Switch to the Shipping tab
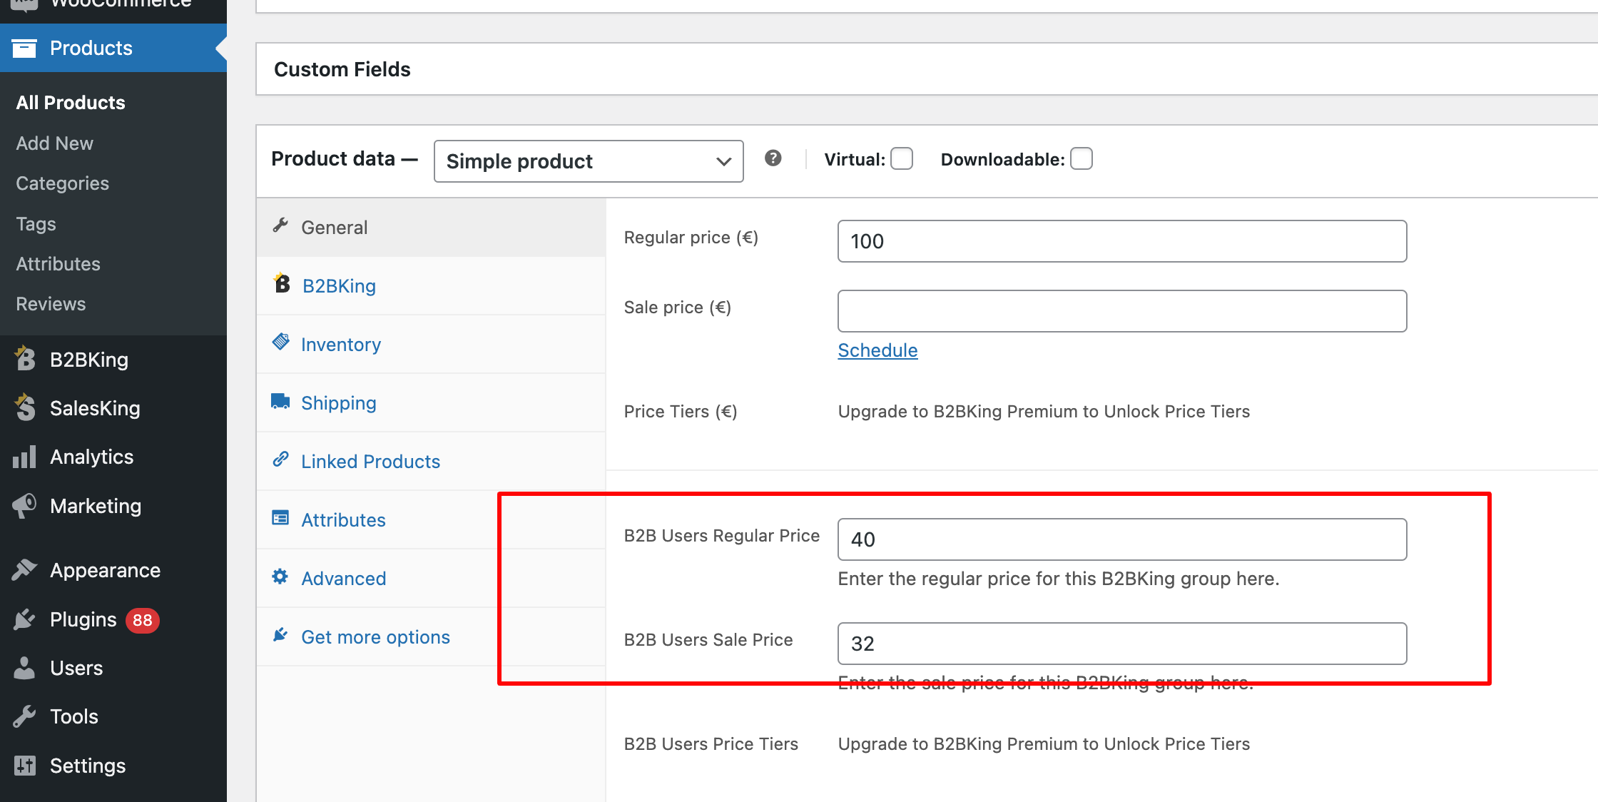This screenshot has height=802, width=1598. click(x=431, y=403)
